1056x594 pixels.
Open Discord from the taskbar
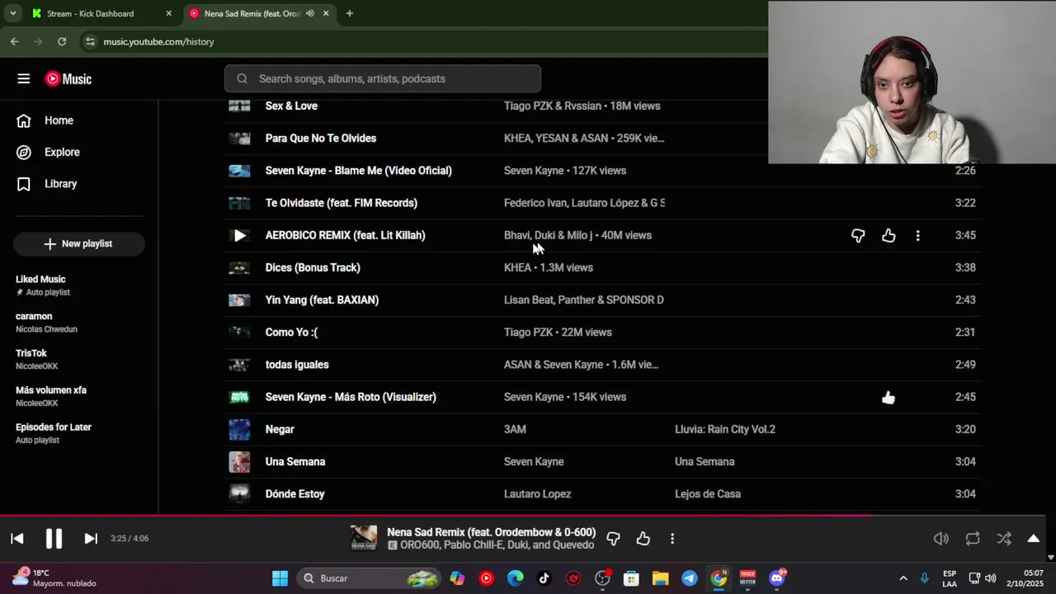click(x=777, y=578)
